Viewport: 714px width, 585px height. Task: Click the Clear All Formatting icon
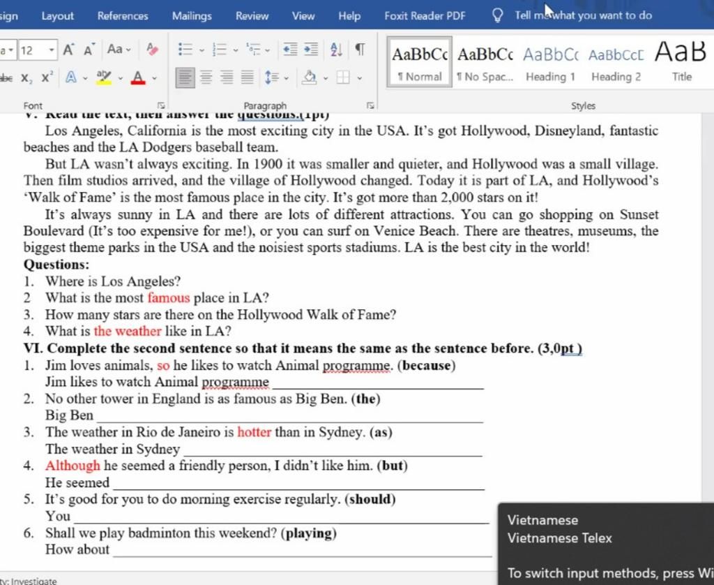[x=153, y=50]
